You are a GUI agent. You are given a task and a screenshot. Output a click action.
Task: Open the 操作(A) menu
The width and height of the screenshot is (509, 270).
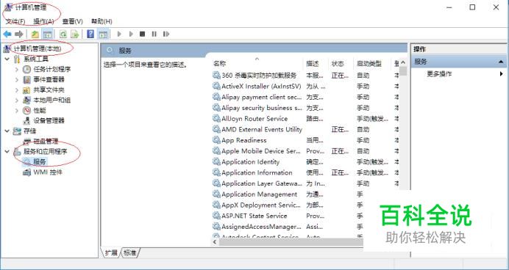pos(43,21)
